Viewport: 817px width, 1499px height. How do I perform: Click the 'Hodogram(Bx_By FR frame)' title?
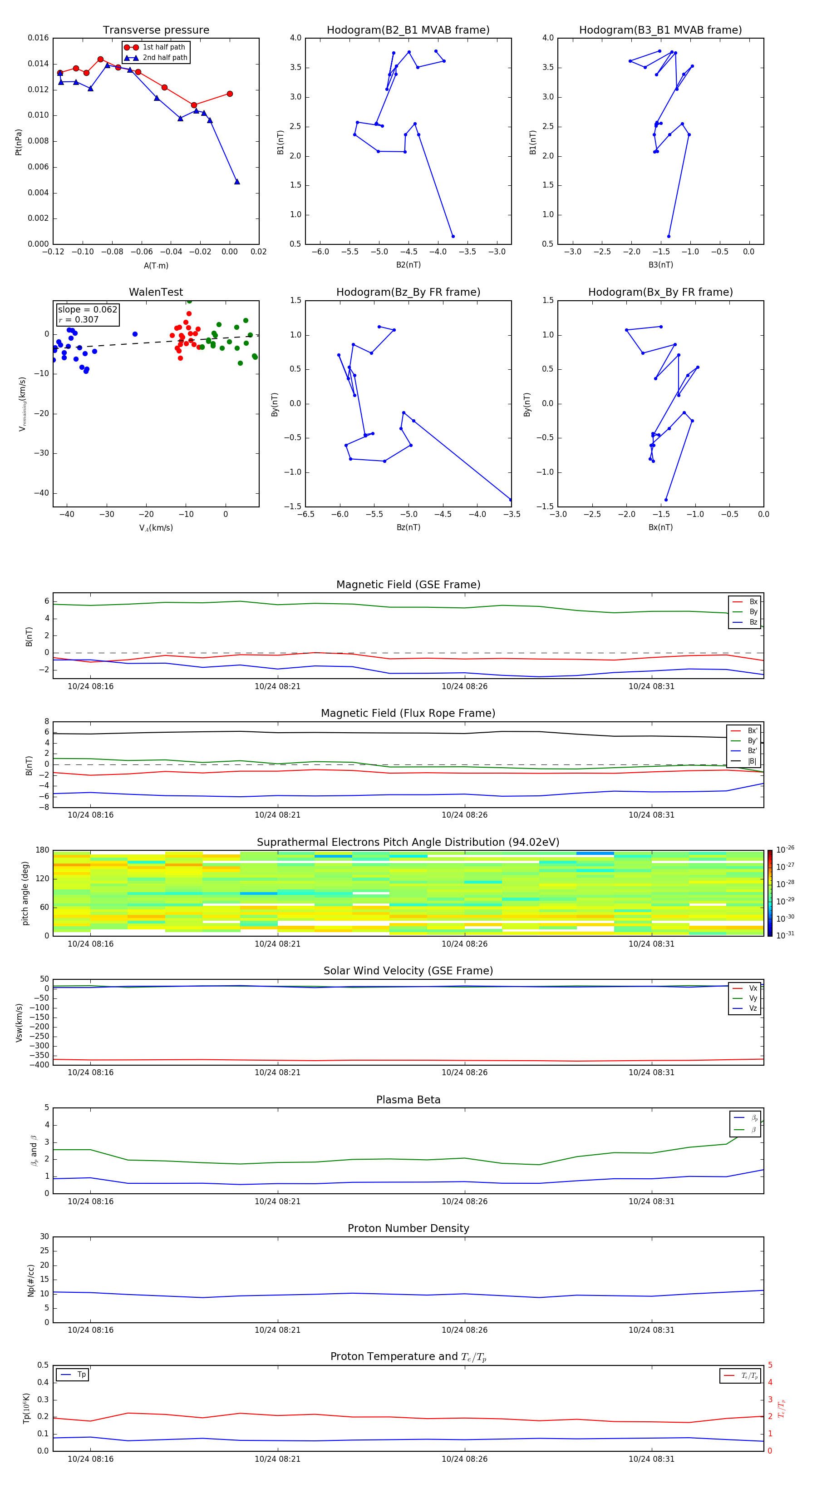660,292
